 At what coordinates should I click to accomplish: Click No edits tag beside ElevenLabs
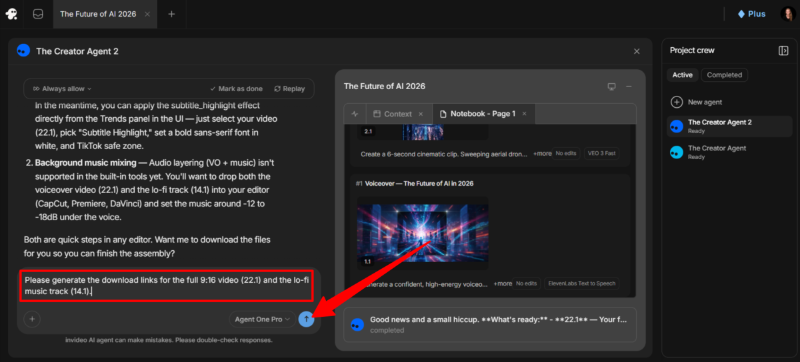(526, 283)
